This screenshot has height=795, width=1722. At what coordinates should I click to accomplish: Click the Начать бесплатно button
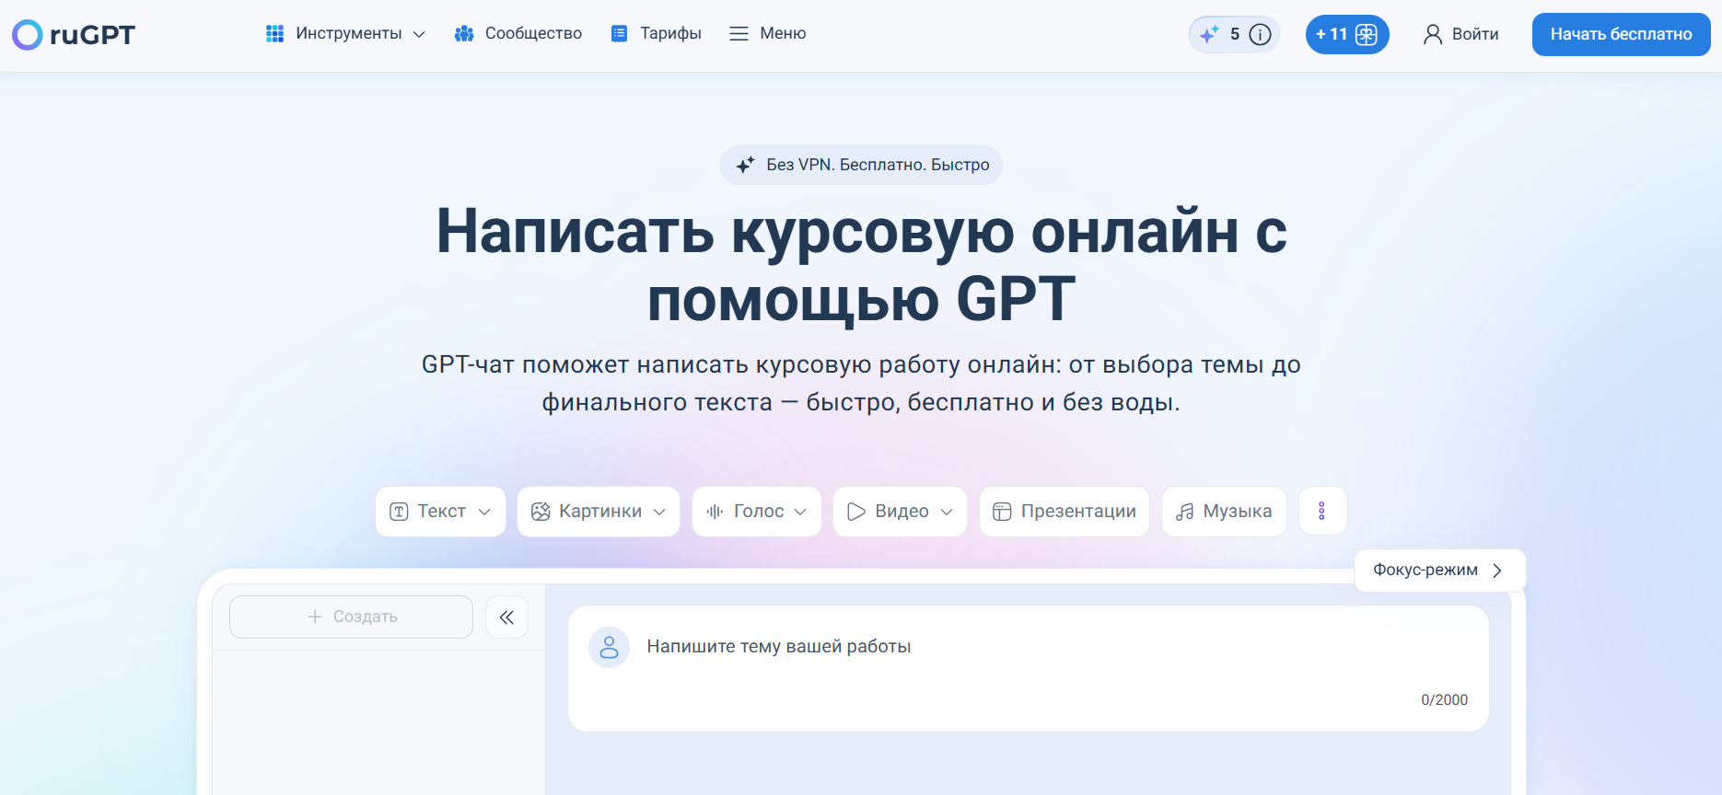(1621, 34)
